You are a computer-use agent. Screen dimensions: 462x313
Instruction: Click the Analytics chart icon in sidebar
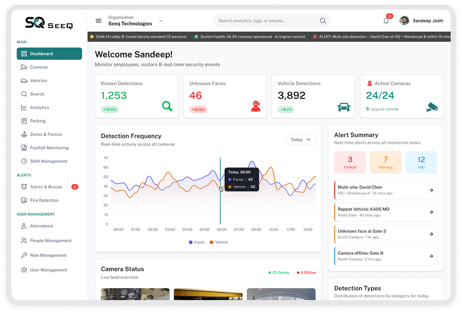pos(24,107)
